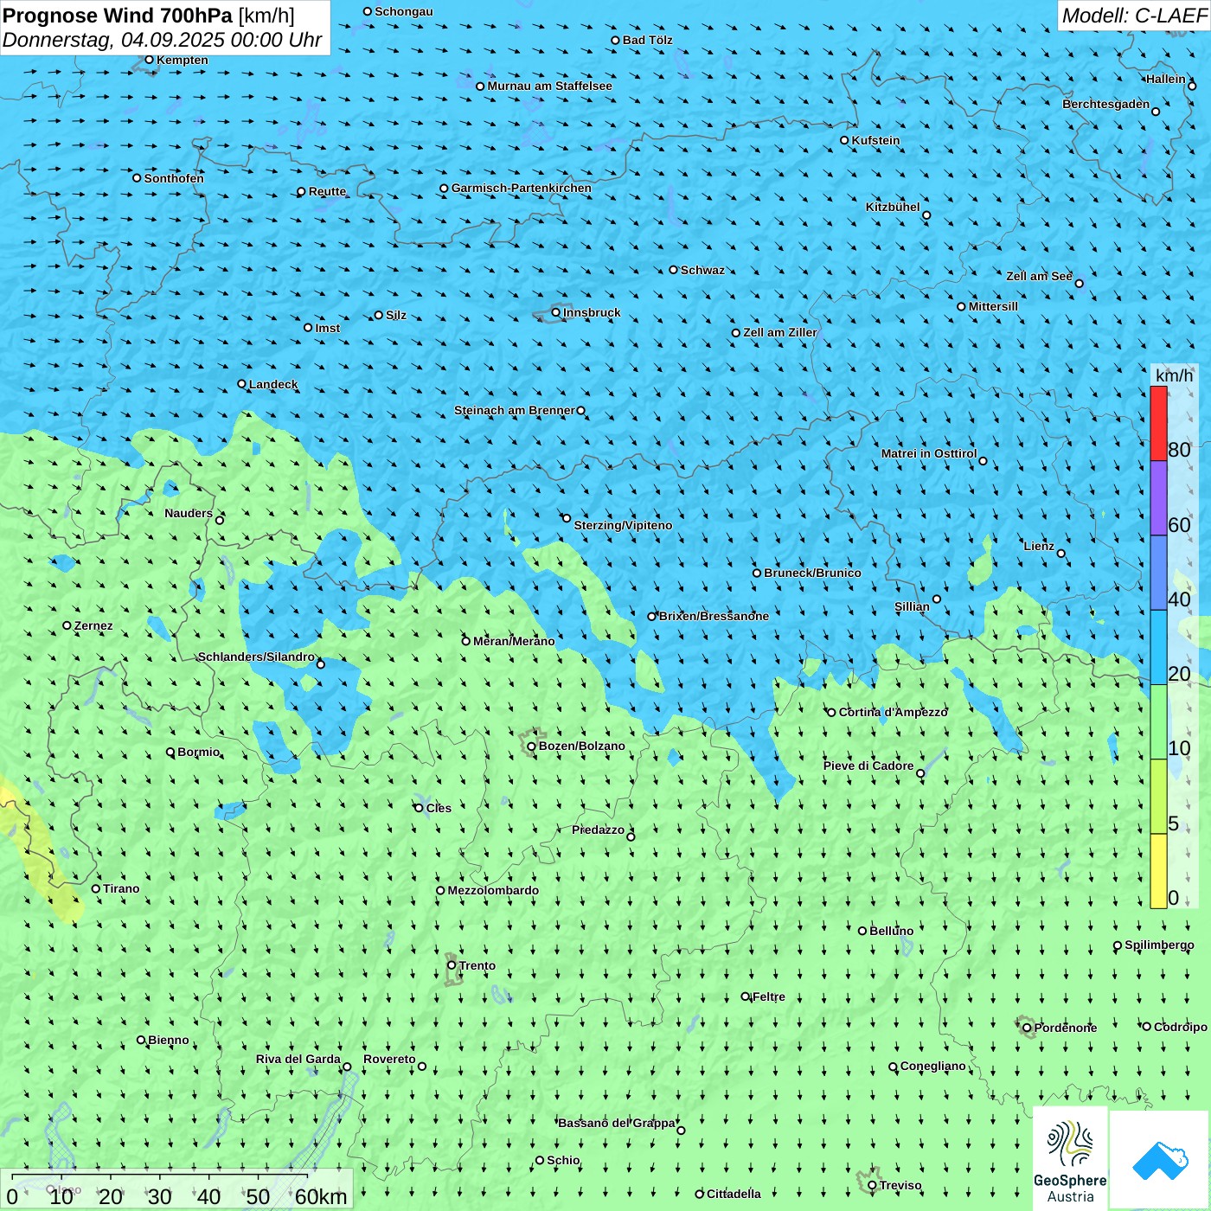The width and height of the screenshot is (1211, 1211).
Task: Click the 'Bruneck/Brunico' label
Action: 813,573
